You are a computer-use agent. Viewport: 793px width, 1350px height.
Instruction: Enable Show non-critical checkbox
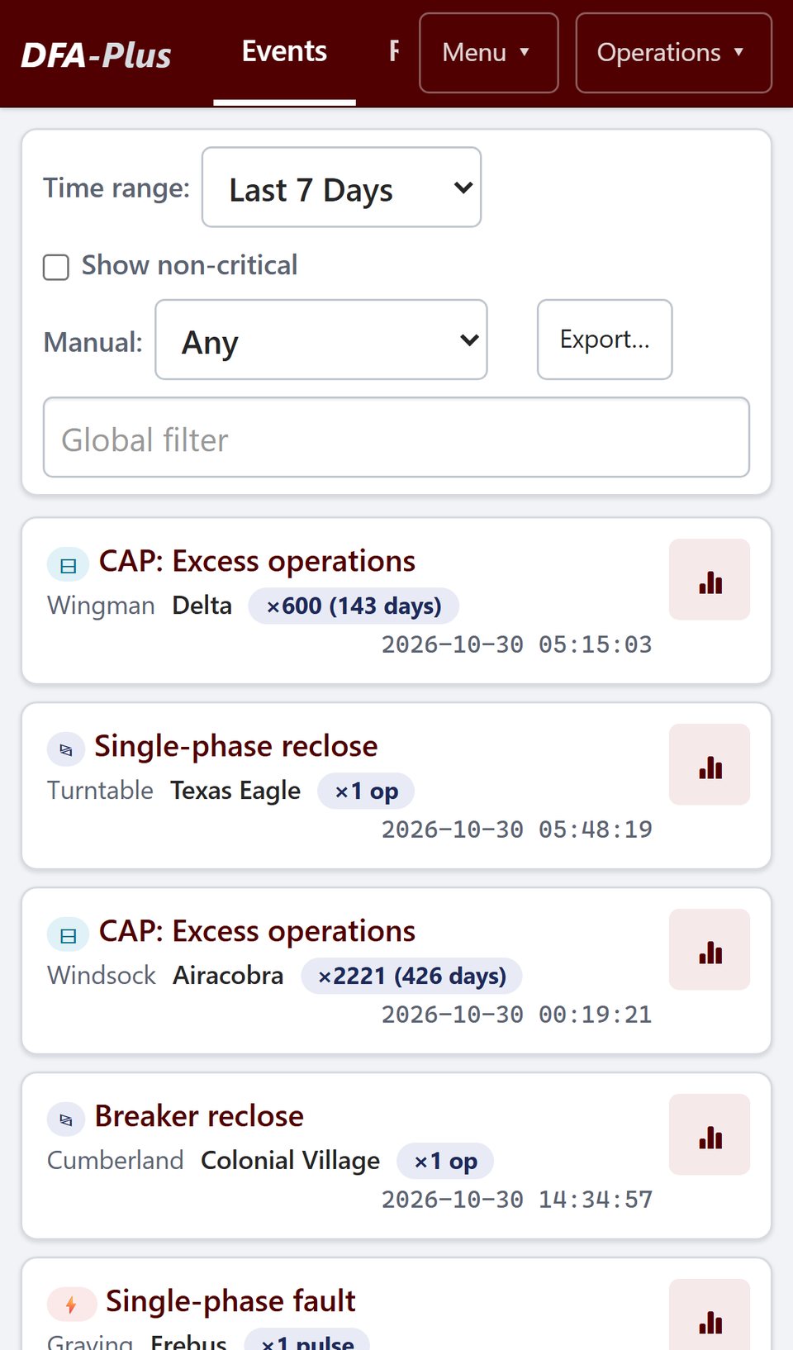(56, 267)
